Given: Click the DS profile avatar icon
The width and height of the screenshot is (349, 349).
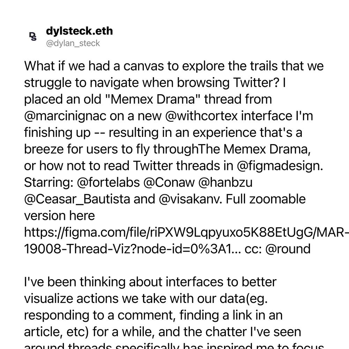Looking at the screenshot, I should coord(33,37).
